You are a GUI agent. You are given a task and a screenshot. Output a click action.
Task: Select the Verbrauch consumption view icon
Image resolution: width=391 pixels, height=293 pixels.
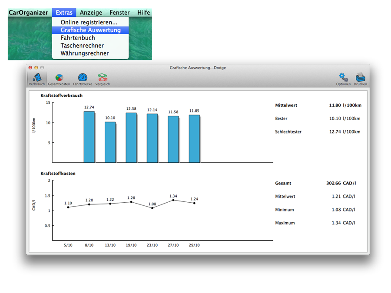click(36, 79)
